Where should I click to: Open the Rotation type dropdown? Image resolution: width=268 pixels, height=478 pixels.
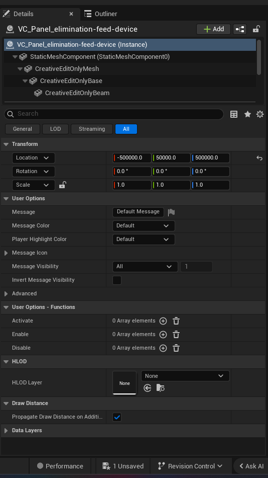point(34,171)
